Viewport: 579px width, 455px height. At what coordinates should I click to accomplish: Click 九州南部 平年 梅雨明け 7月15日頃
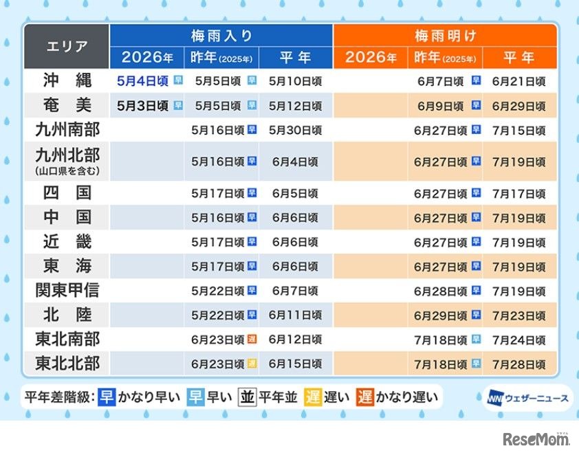tap(519, 131)
